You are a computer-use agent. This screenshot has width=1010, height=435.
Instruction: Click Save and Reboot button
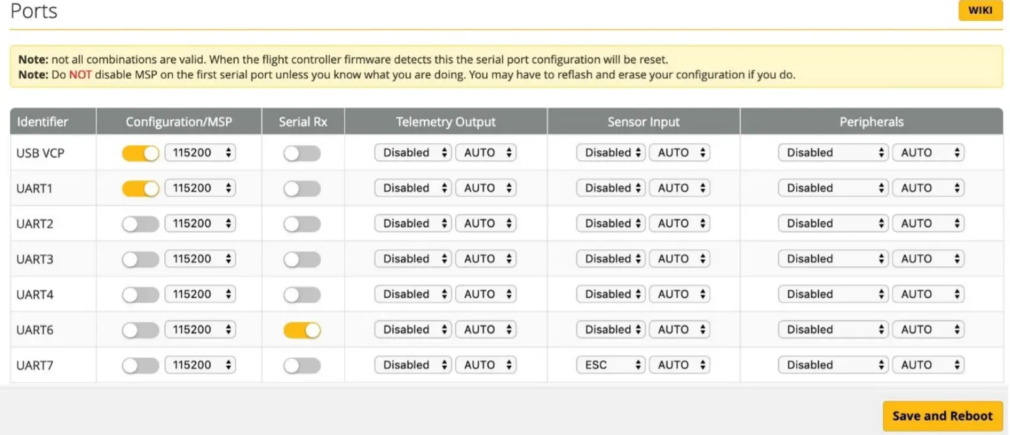(942, 415)
